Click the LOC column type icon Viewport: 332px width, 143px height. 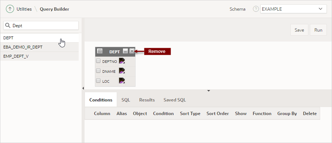pos(122,81)
